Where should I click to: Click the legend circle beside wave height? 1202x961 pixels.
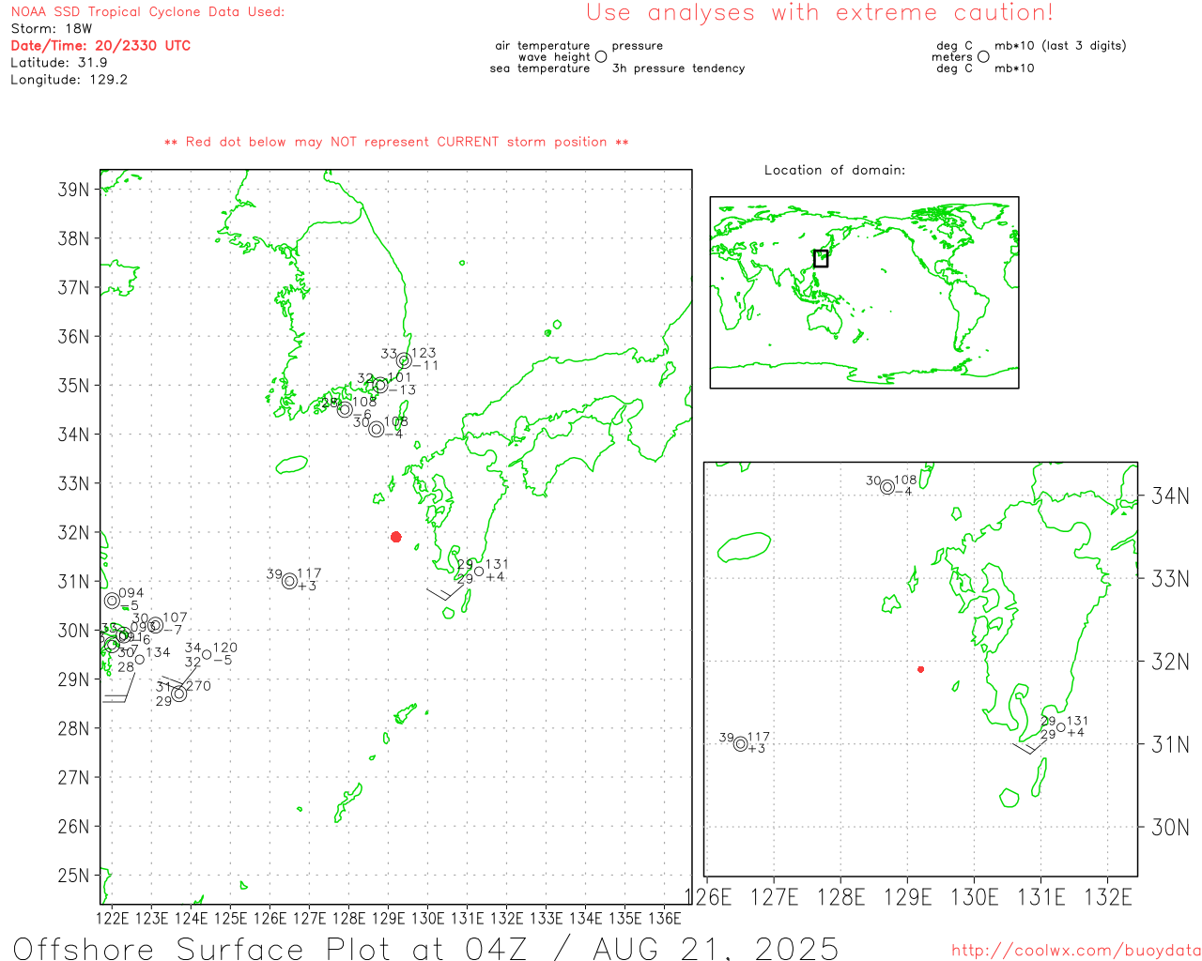click(x=601, y=57)
